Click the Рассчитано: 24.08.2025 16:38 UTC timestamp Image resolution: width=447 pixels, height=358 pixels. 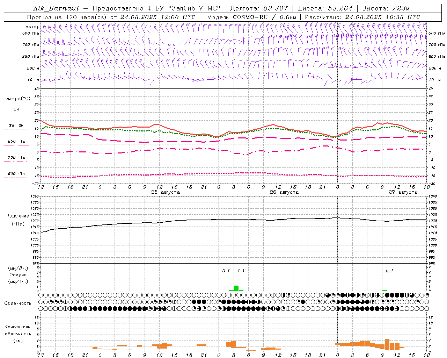tap(362, 17)
